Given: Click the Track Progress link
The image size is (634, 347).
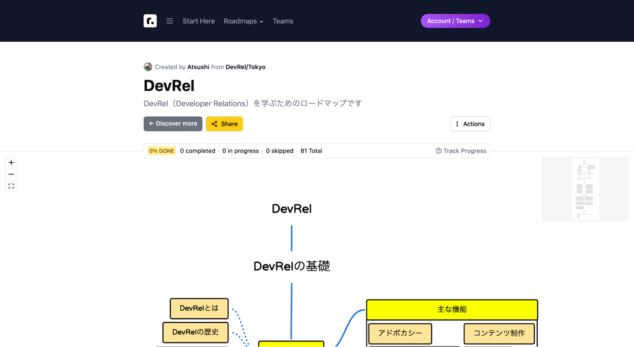Looking at the screenshot, I should 461,151.
